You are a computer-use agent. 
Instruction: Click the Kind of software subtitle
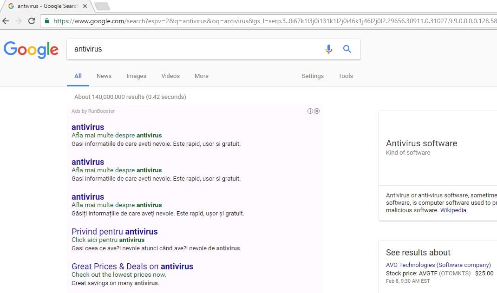click(408, 153)
